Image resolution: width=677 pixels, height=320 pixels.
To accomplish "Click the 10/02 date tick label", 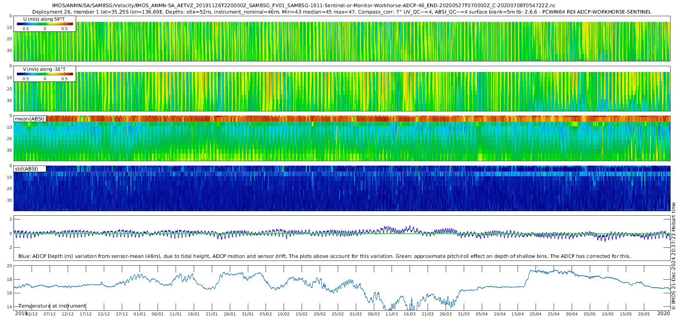I will 284,314.
